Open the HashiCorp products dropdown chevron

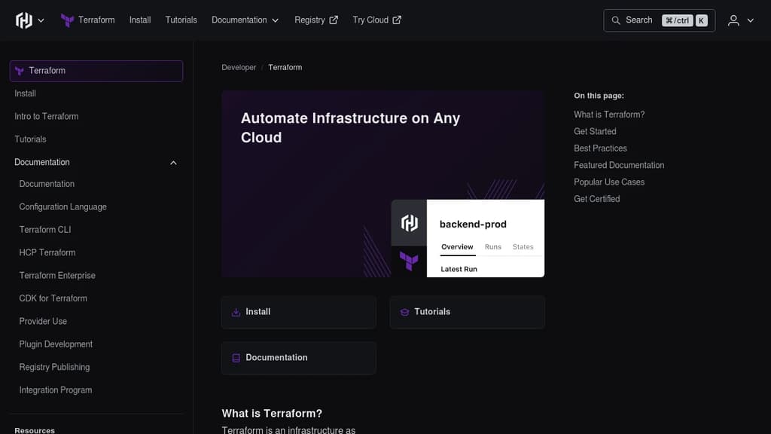pyautogui.click(x=41, y=20)
